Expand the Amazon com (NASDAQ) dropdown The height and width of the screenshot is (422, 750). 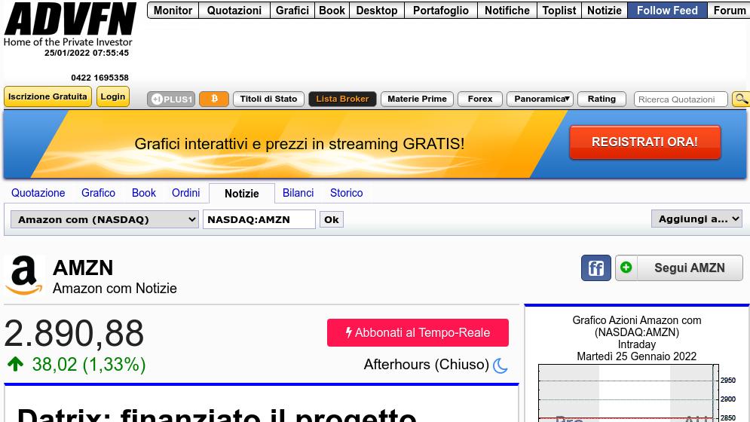pyautogui.click(x=105, y=219)
